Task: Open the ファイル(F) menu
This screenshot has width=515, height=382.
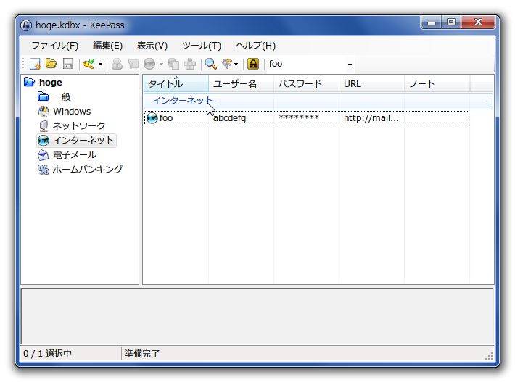Action: [55, 46]
